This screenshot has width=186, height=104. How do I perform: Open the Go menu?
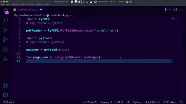click(27, 5)
